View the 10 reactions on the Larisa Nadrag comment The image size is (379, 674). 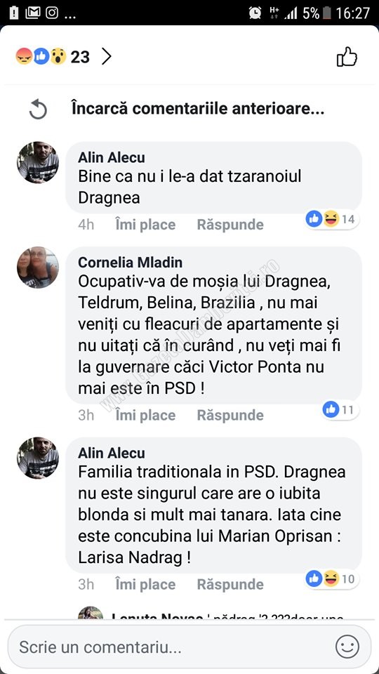tap(332, 579)
